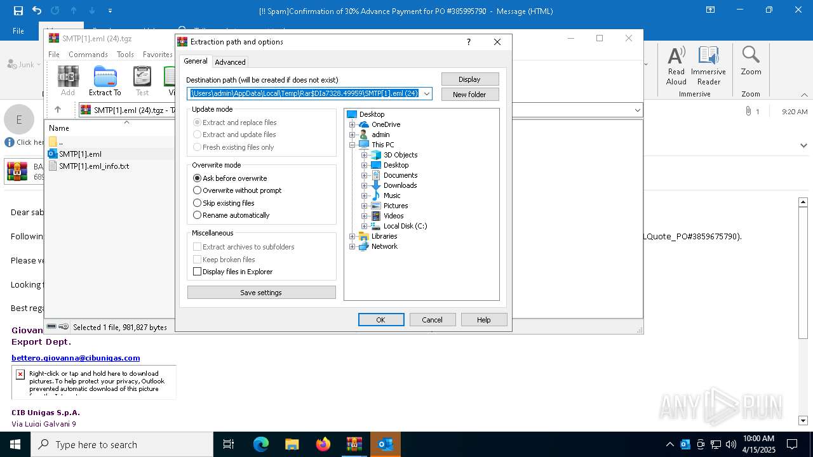This screenshot has width=813, height=457.
Task: Expand the Local Disk (C:) node
Action: [x=365, y=226]
